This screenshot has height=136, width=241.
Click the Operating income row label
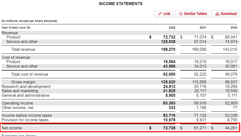[x=17, y=103]
